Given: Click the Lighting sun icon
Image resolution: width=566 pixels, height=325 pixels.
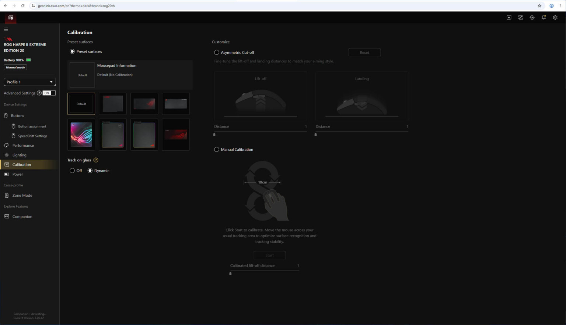Looking at the screenshot, I should 6,155.
